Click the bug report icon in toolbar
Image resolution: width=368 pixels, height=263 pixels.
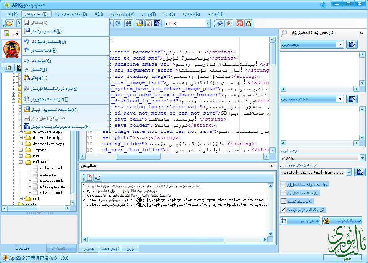229,23
